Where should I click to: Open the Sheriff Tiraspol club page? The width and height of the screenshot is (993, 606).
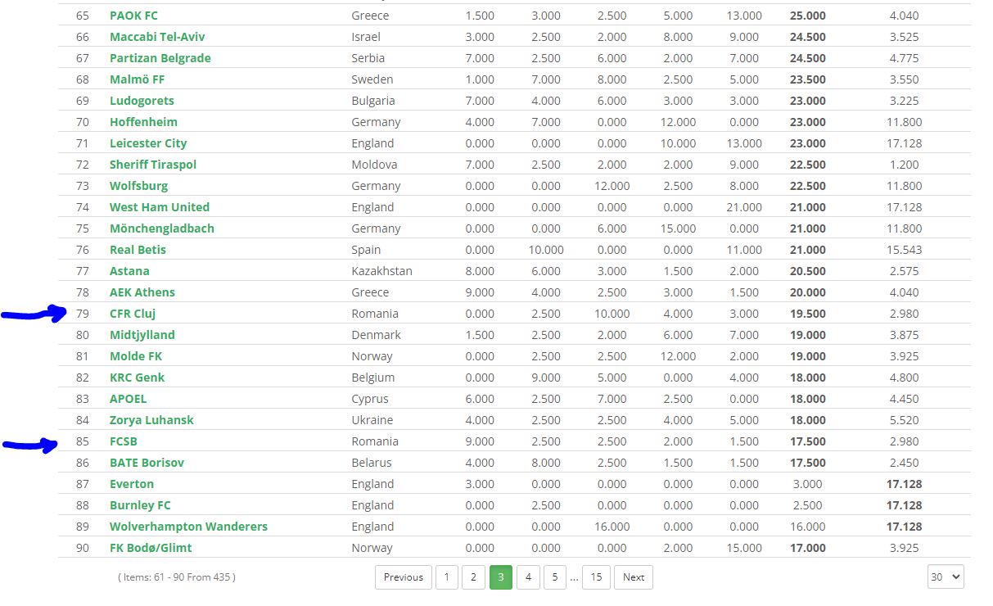(153, 165)
